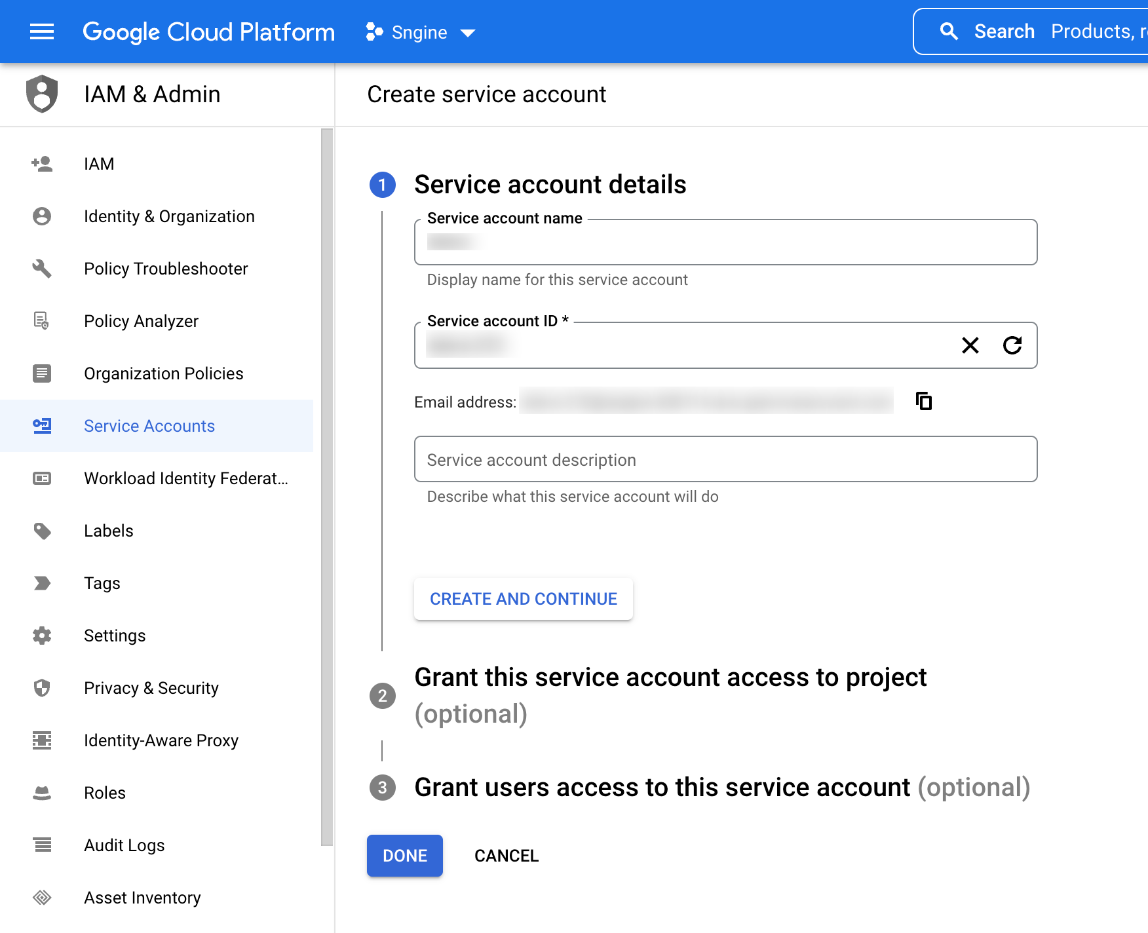Screen dimensions: 1148x933
Task: Open Audit Logs page
Action: (124, 845)
